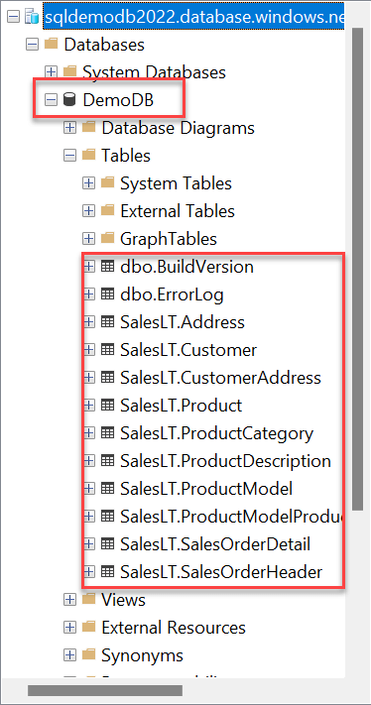The height and width of the screenshot is (705, 371).
Task: Click the table icon for SalesLT.SalesOrderHeader
Action: point(107,572)
